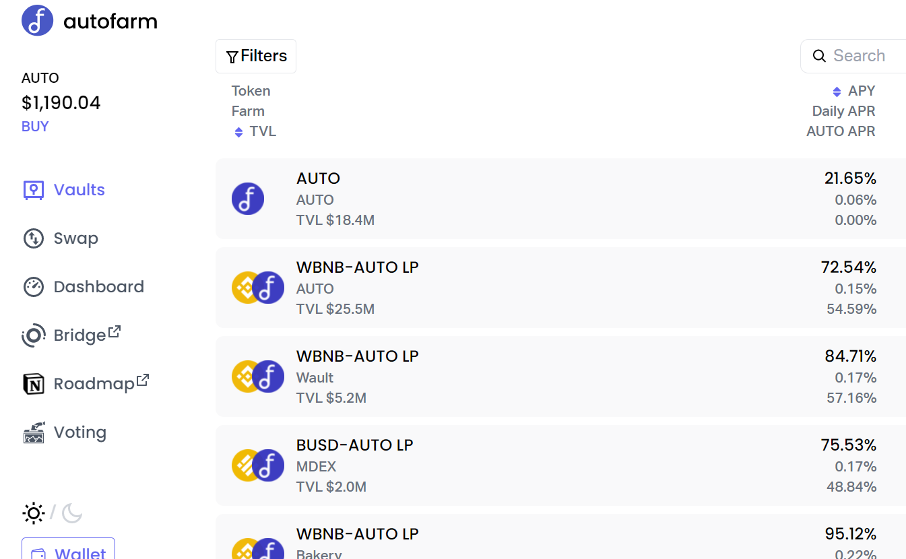The height and width of the screenshot is (559, 906).
Task: Click token pair icon of BUSD-AUTO LP MDEX
Action: pos(258,465)
